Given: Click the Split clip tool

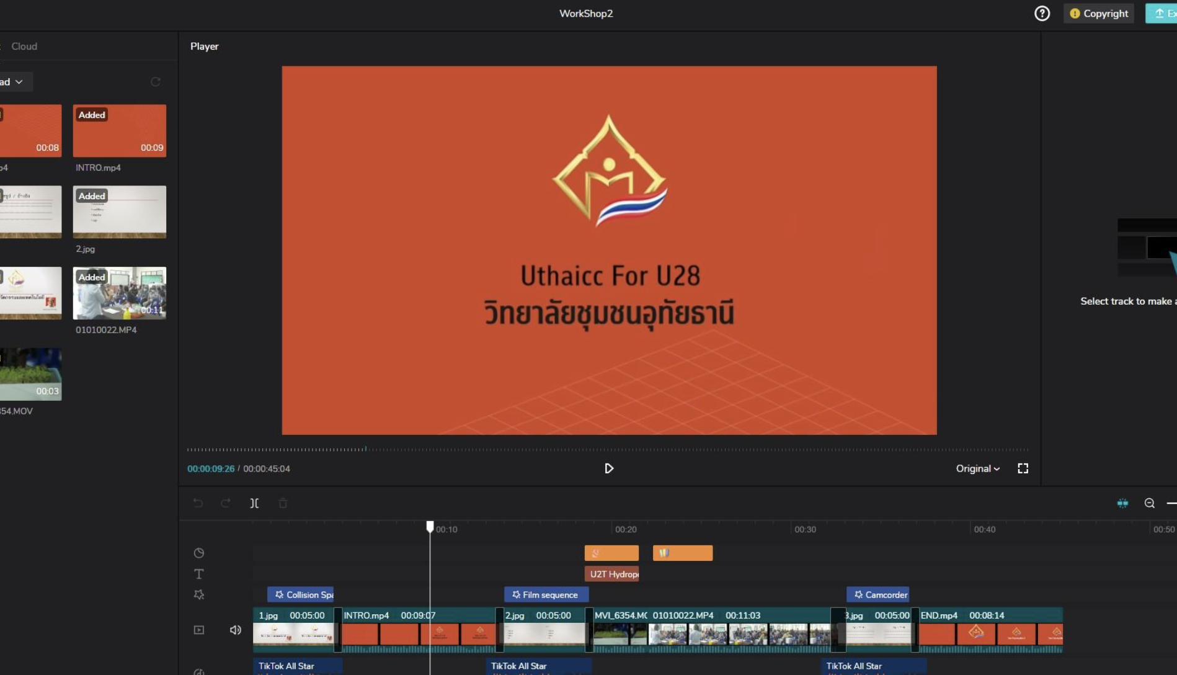Looking at the screenshot, I should [254, 503].
